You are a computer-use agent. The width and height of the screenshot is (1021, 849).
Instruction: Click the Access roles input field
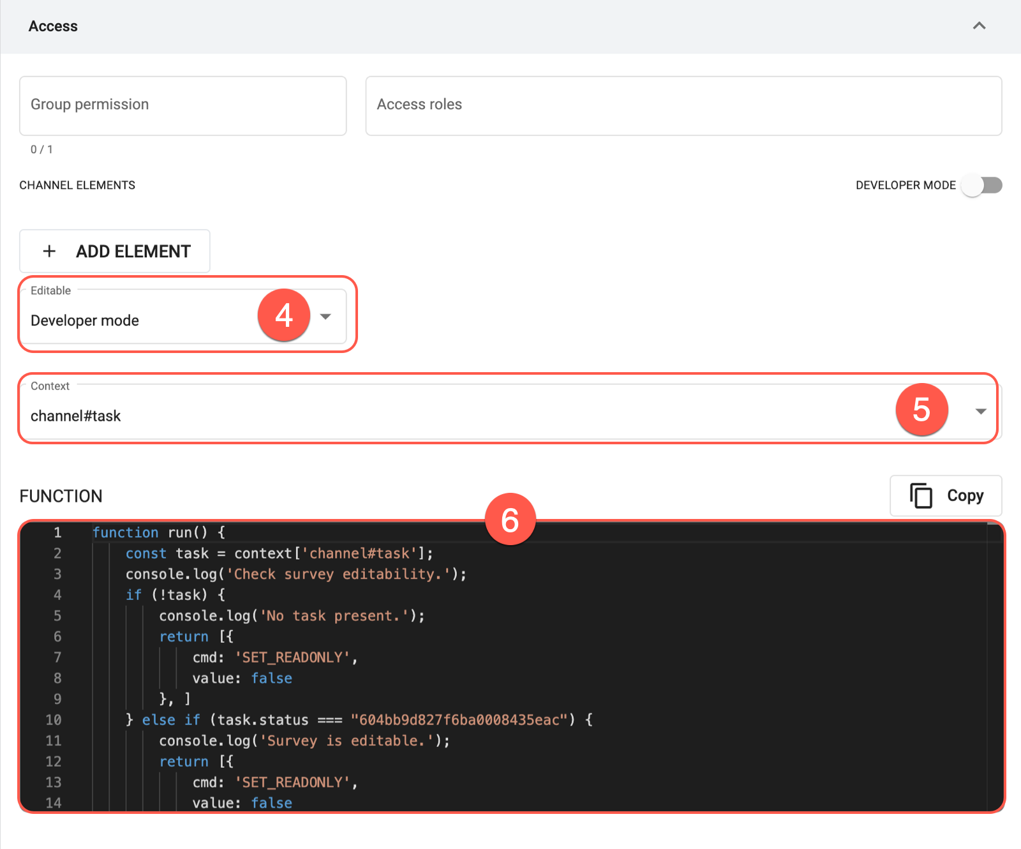pyautogui.click(x=683, y=106)
